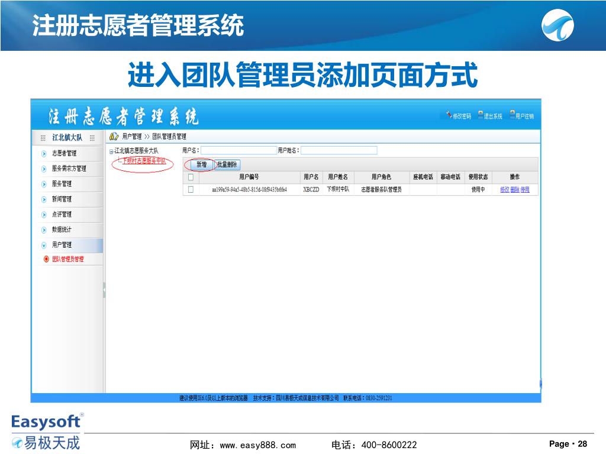Click arrow icon beside 点评管理
The width and height of the screenshot is (606, 454).
(x=44, y=215)
